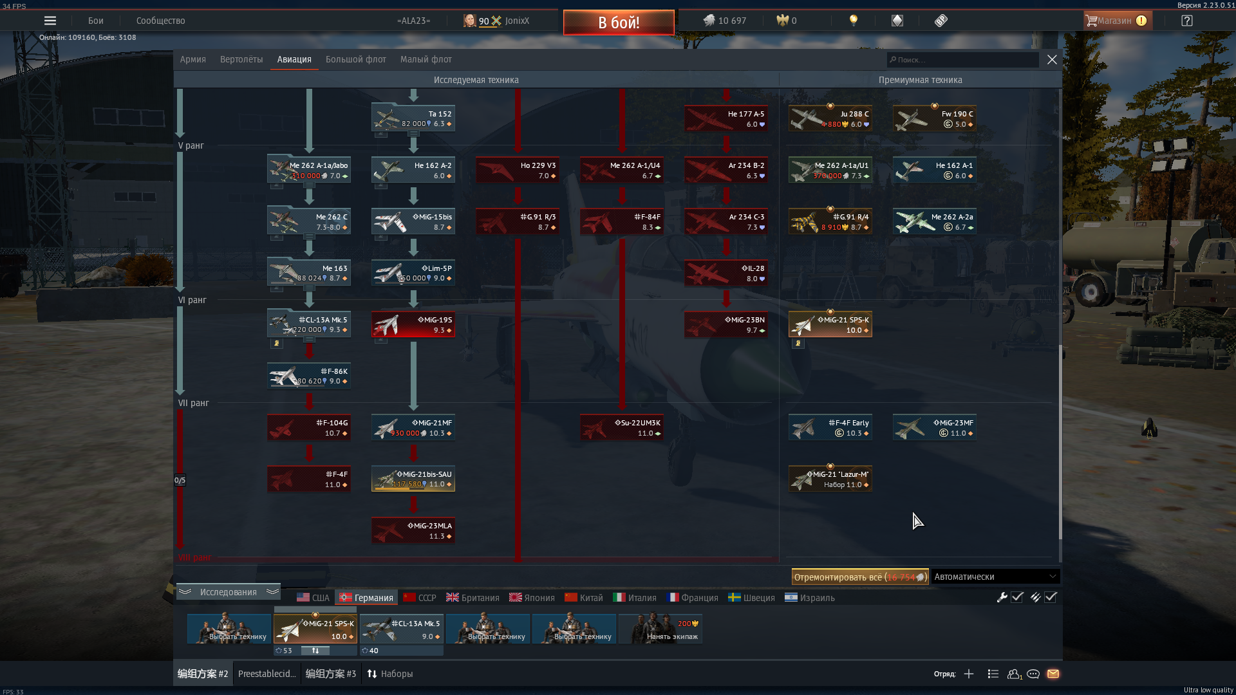This screenshot has width=1236, height=695.
Task: Open the chat speech bubble icon
Action: click(1033, 674)
